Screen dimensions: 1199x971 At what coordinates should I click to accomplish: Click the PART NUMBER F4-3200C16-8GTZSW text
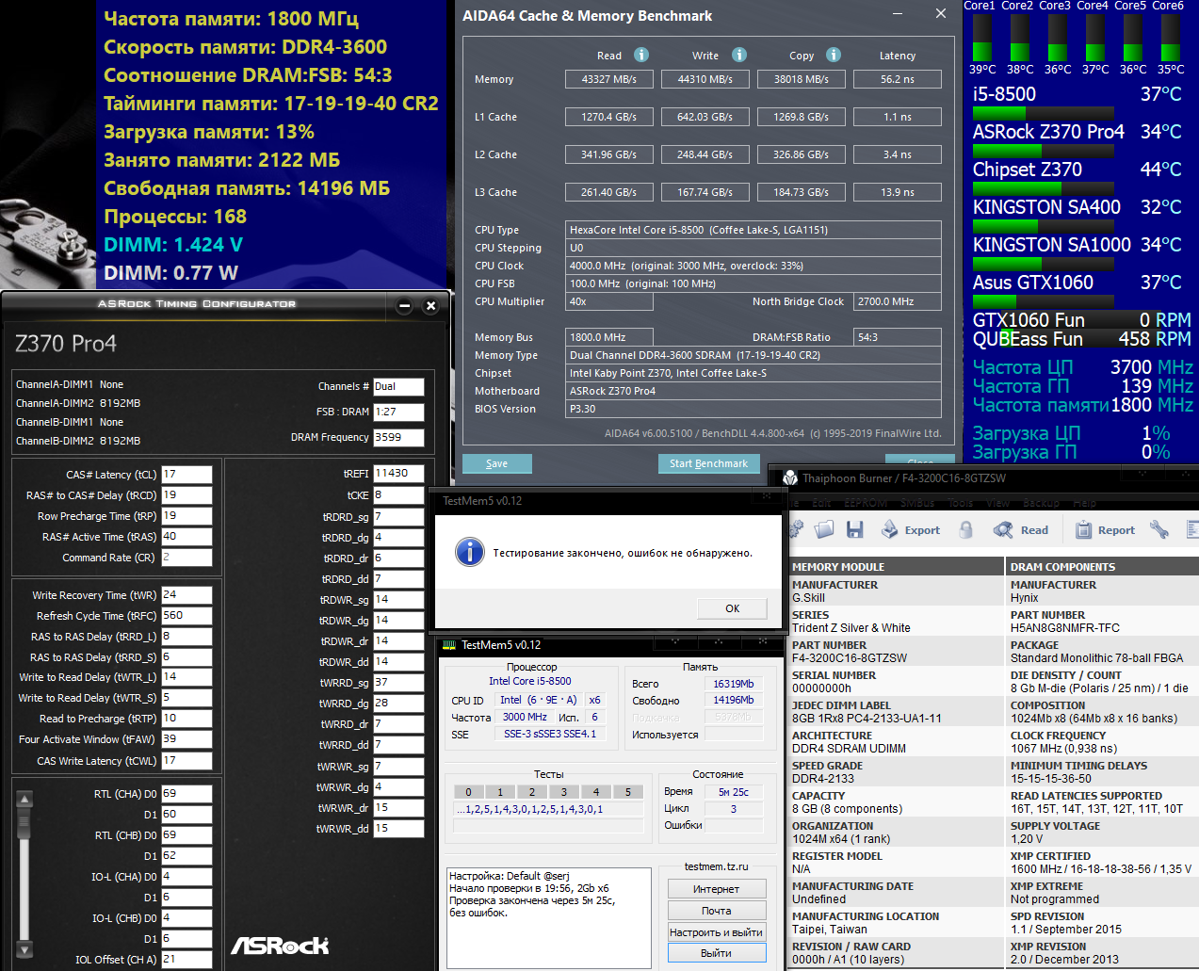(850, 658)
